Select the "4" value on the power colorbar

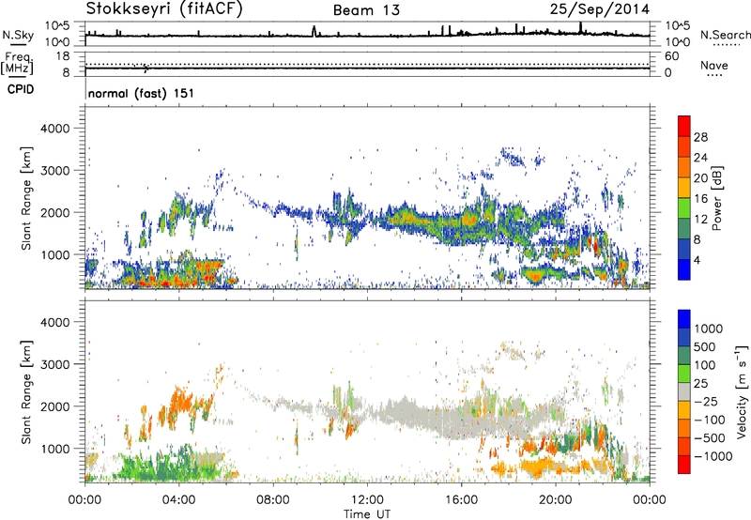coord(697,261)
